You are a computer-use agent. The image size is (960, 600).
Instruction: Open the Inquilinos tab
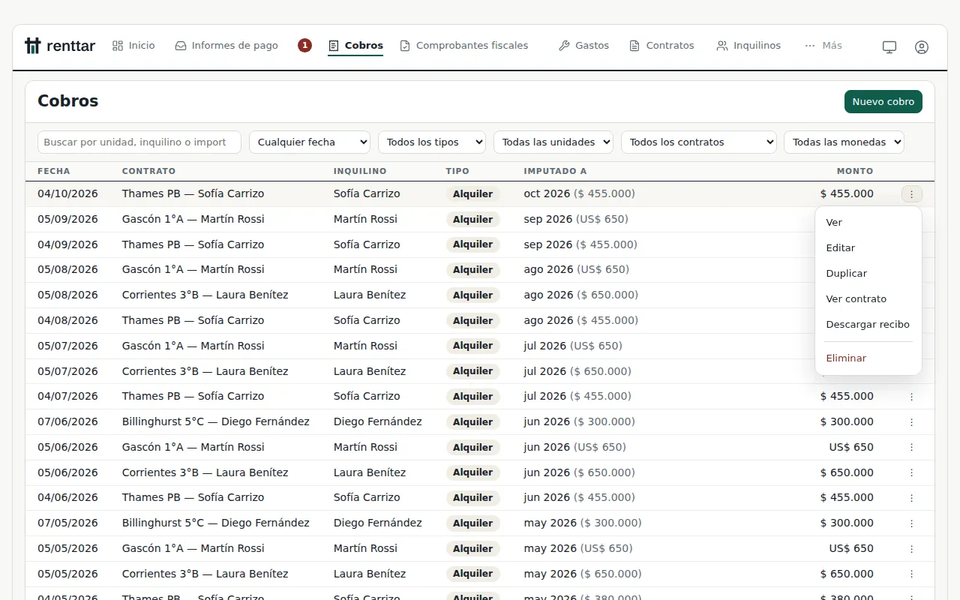(x=748, y=46)
